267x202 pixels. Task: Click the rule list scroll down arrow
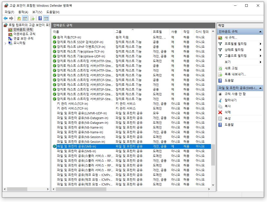[x=213, y=185]
